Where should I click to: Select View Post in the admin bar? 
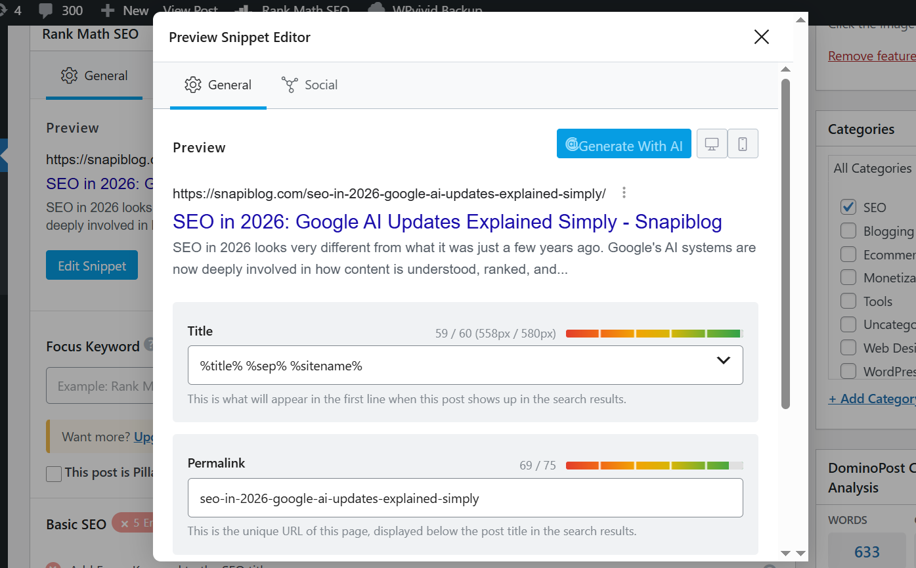190,9
